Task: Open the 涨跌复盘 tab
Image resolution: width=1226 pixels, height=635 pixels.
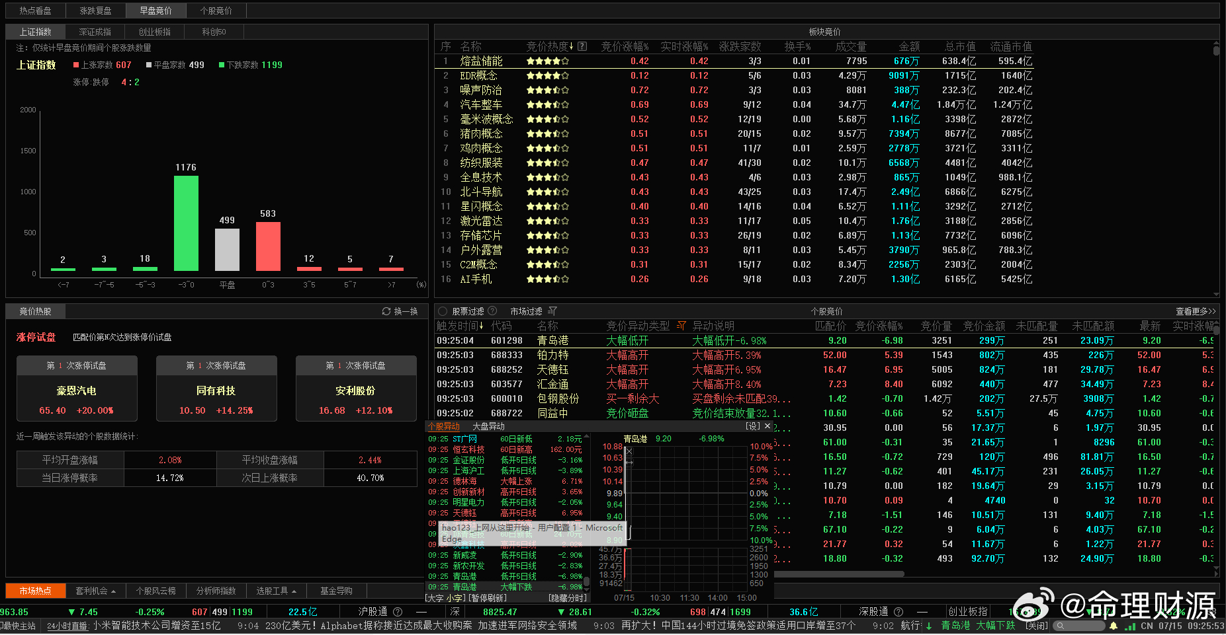Action: point(96,11)
